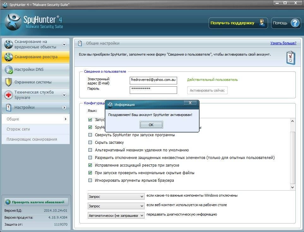Image resolution: width=304 pixels, height=232 pixels.
Task: Open Сканирование реестра section
Action: click(x=36, y=57)
